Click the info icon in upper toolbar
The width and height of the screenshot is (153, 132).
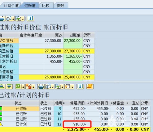point(30,19)
